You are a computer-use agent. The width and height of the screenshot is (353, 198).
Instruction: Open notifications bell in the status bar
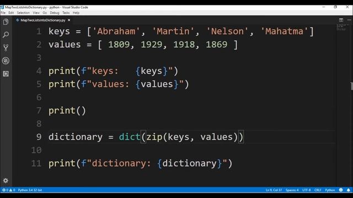click(348, 190)
